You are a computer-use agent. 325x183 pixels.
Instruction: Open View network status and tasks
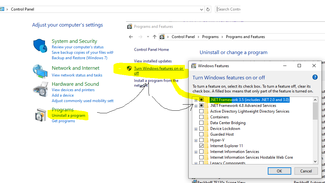[77, 75]
